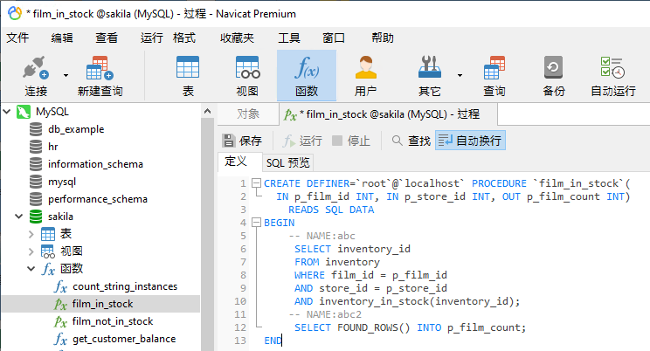Click the 'READS SQL DATA' line
This screenshot has width=650, height=351.
[x=331, y=210]
